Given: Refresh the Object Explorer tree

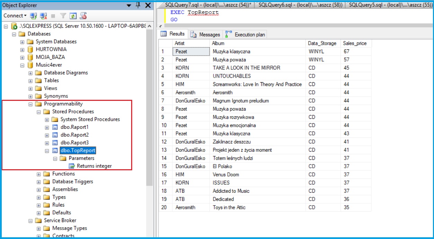Looking at the screenshot, I should click(73, 16).
